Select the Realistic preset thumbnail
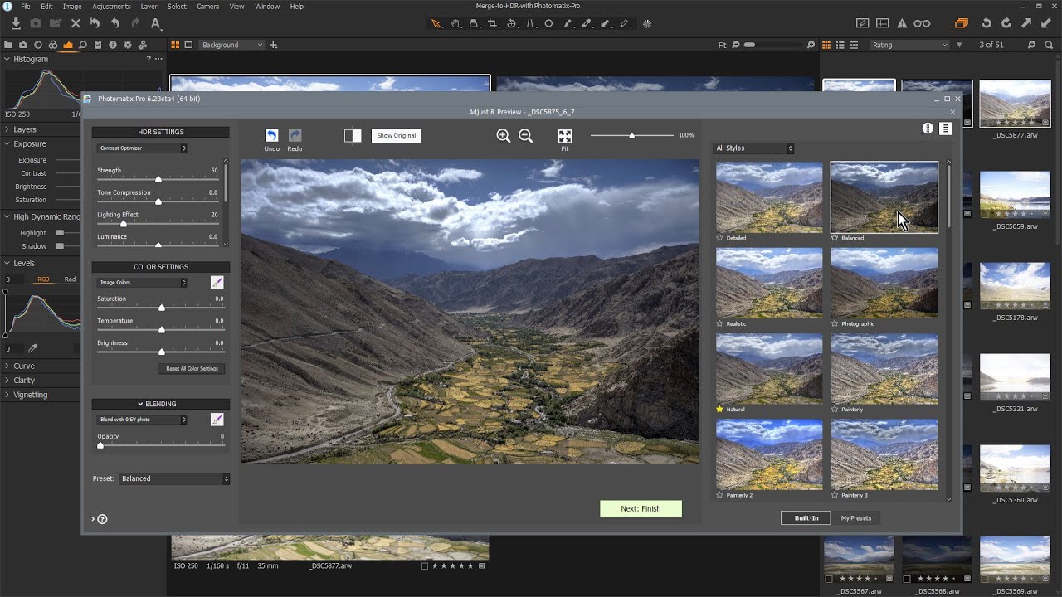The height and width of the screenshot is (597, 1062). pyautogui.click(x=769, y=283)
